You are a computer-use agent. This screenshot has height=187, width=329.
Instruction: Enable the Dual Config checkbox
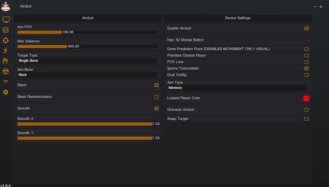[x=306, y=75]
